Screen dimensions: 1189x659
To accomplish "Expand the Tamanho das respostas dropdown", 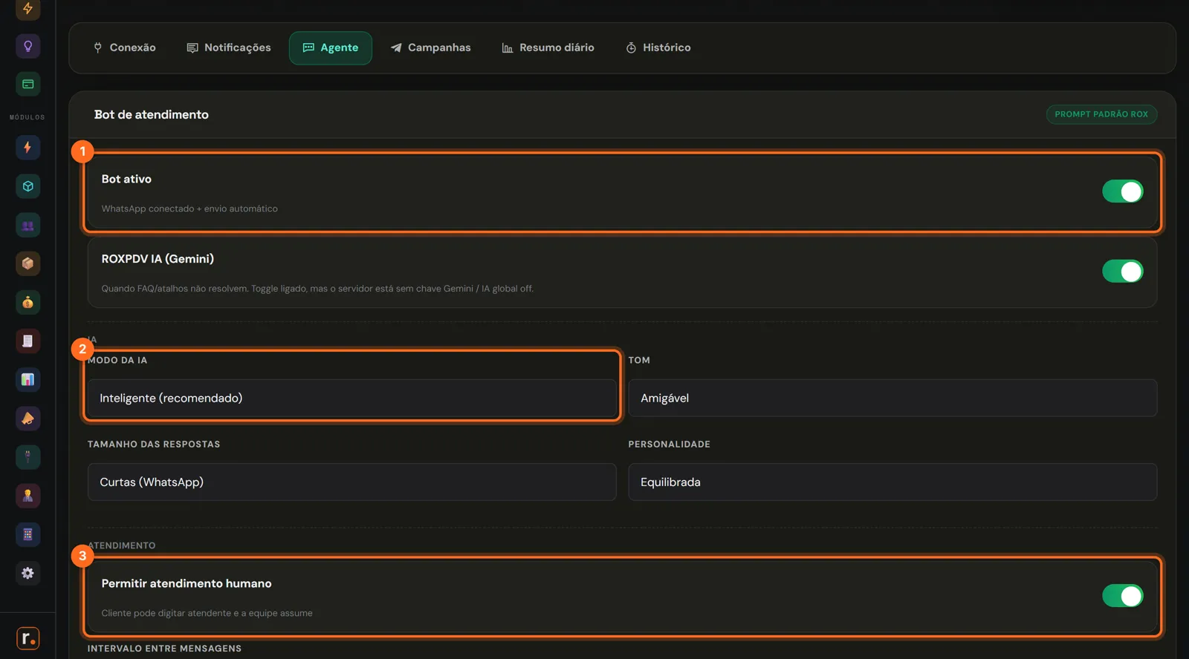I will (352, 482).
